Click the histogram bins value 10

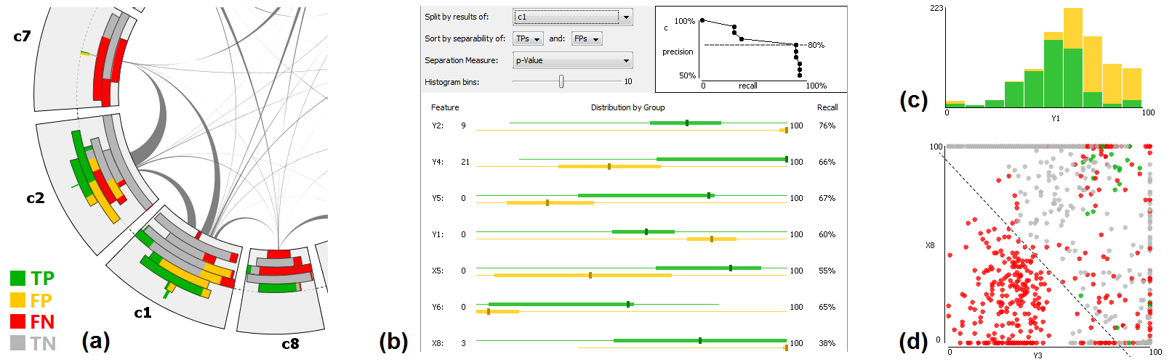[x=628, y=82]
